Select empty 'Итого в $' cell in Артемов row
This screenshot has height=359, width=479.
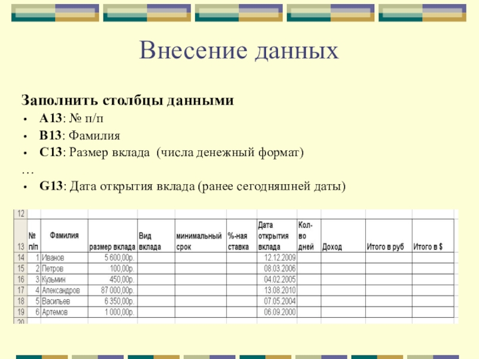[x=433, y=312]
